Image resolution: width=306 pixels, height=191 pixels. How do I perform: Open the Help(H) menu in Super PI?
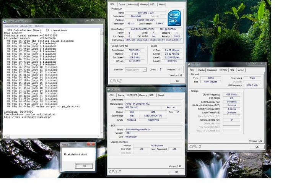(x=39, y=26)
